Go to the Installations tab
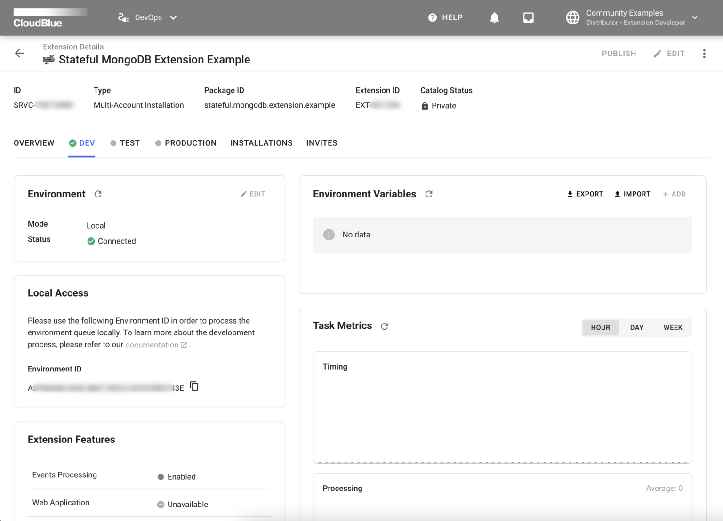 click(261, 143)
